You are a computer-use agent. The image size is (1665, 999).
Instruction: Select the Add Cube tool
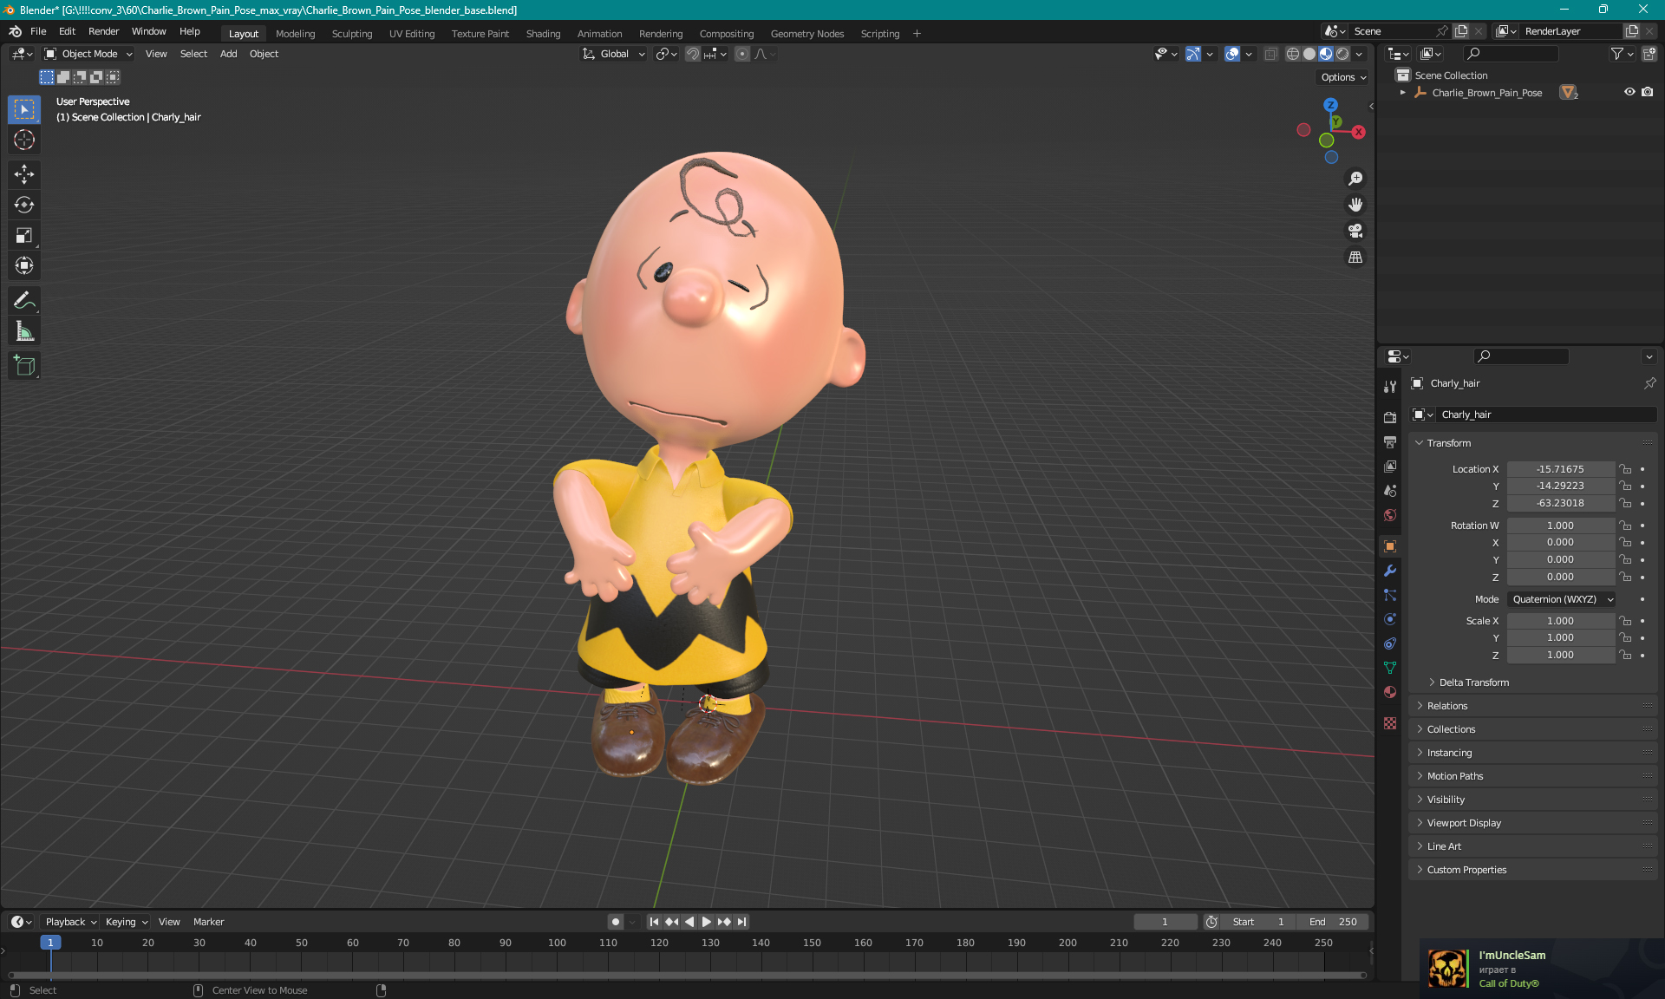pos(24,366)
